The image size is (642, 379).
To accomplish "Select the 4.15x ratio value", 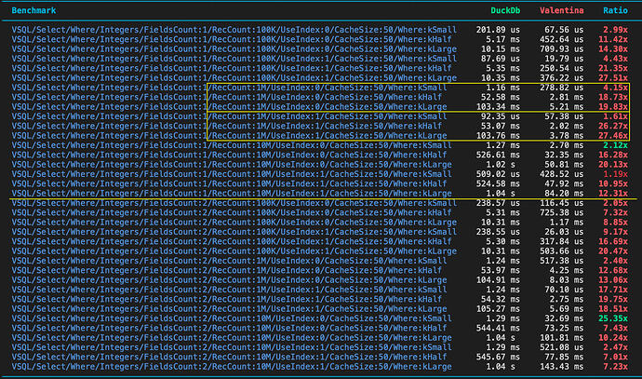I will click(615, 88).
